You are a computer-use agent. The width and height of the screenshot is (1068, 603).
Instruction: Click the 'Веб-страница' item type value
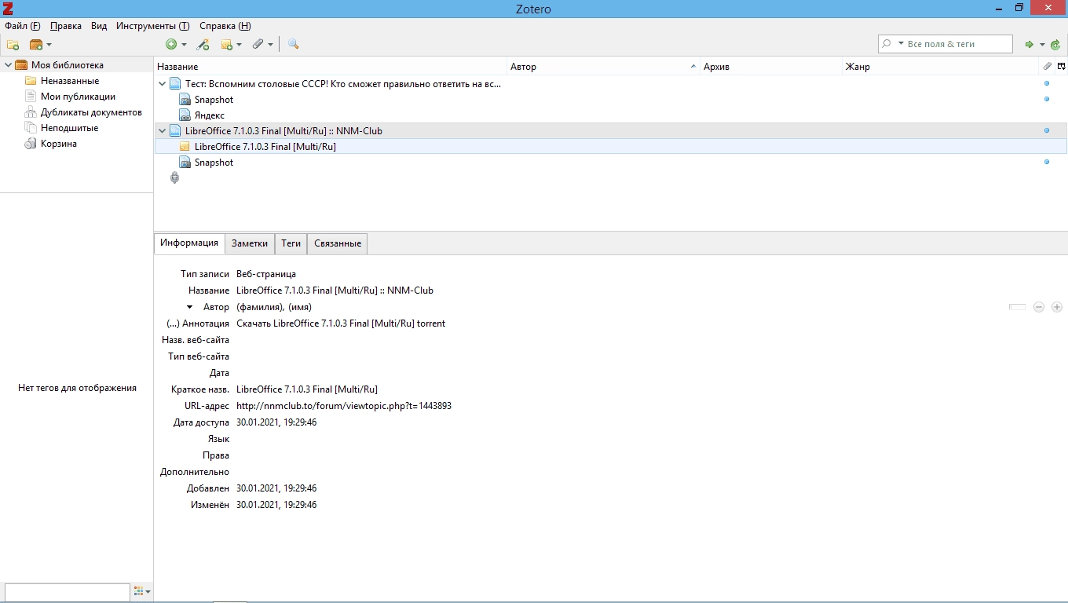coord(266,274)
